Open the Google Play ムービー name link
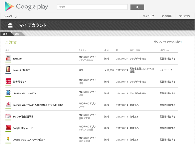This screenshot has height=144, width=195. tap(24, 128)
